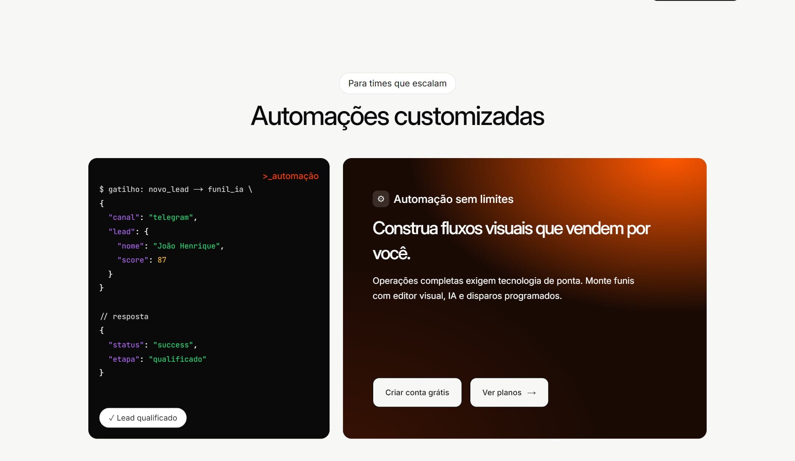Click the Lead qualificado badge
This screenshot has height=461, width=795.
coord(143,418)
